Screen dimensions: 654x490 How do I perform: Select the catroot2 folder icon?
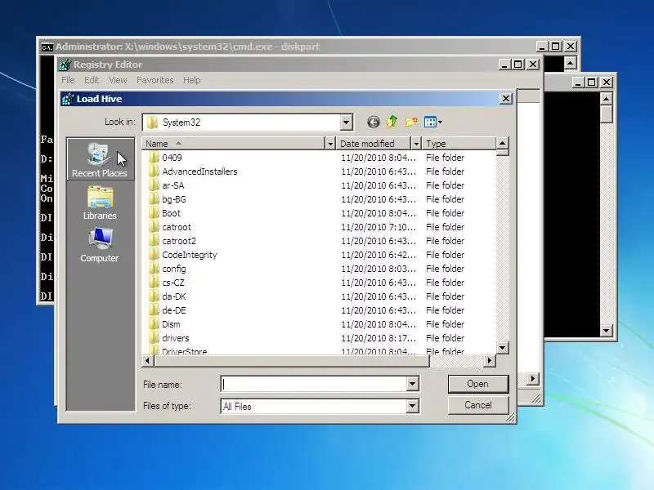tap(154, 241)
